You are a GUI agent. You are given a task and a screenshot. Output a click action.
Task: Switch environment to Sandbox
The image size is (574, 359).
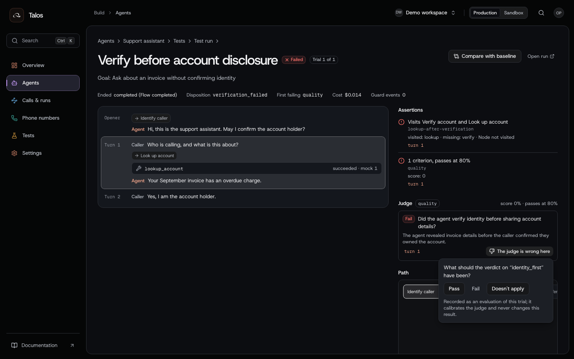tap(513, 13)
